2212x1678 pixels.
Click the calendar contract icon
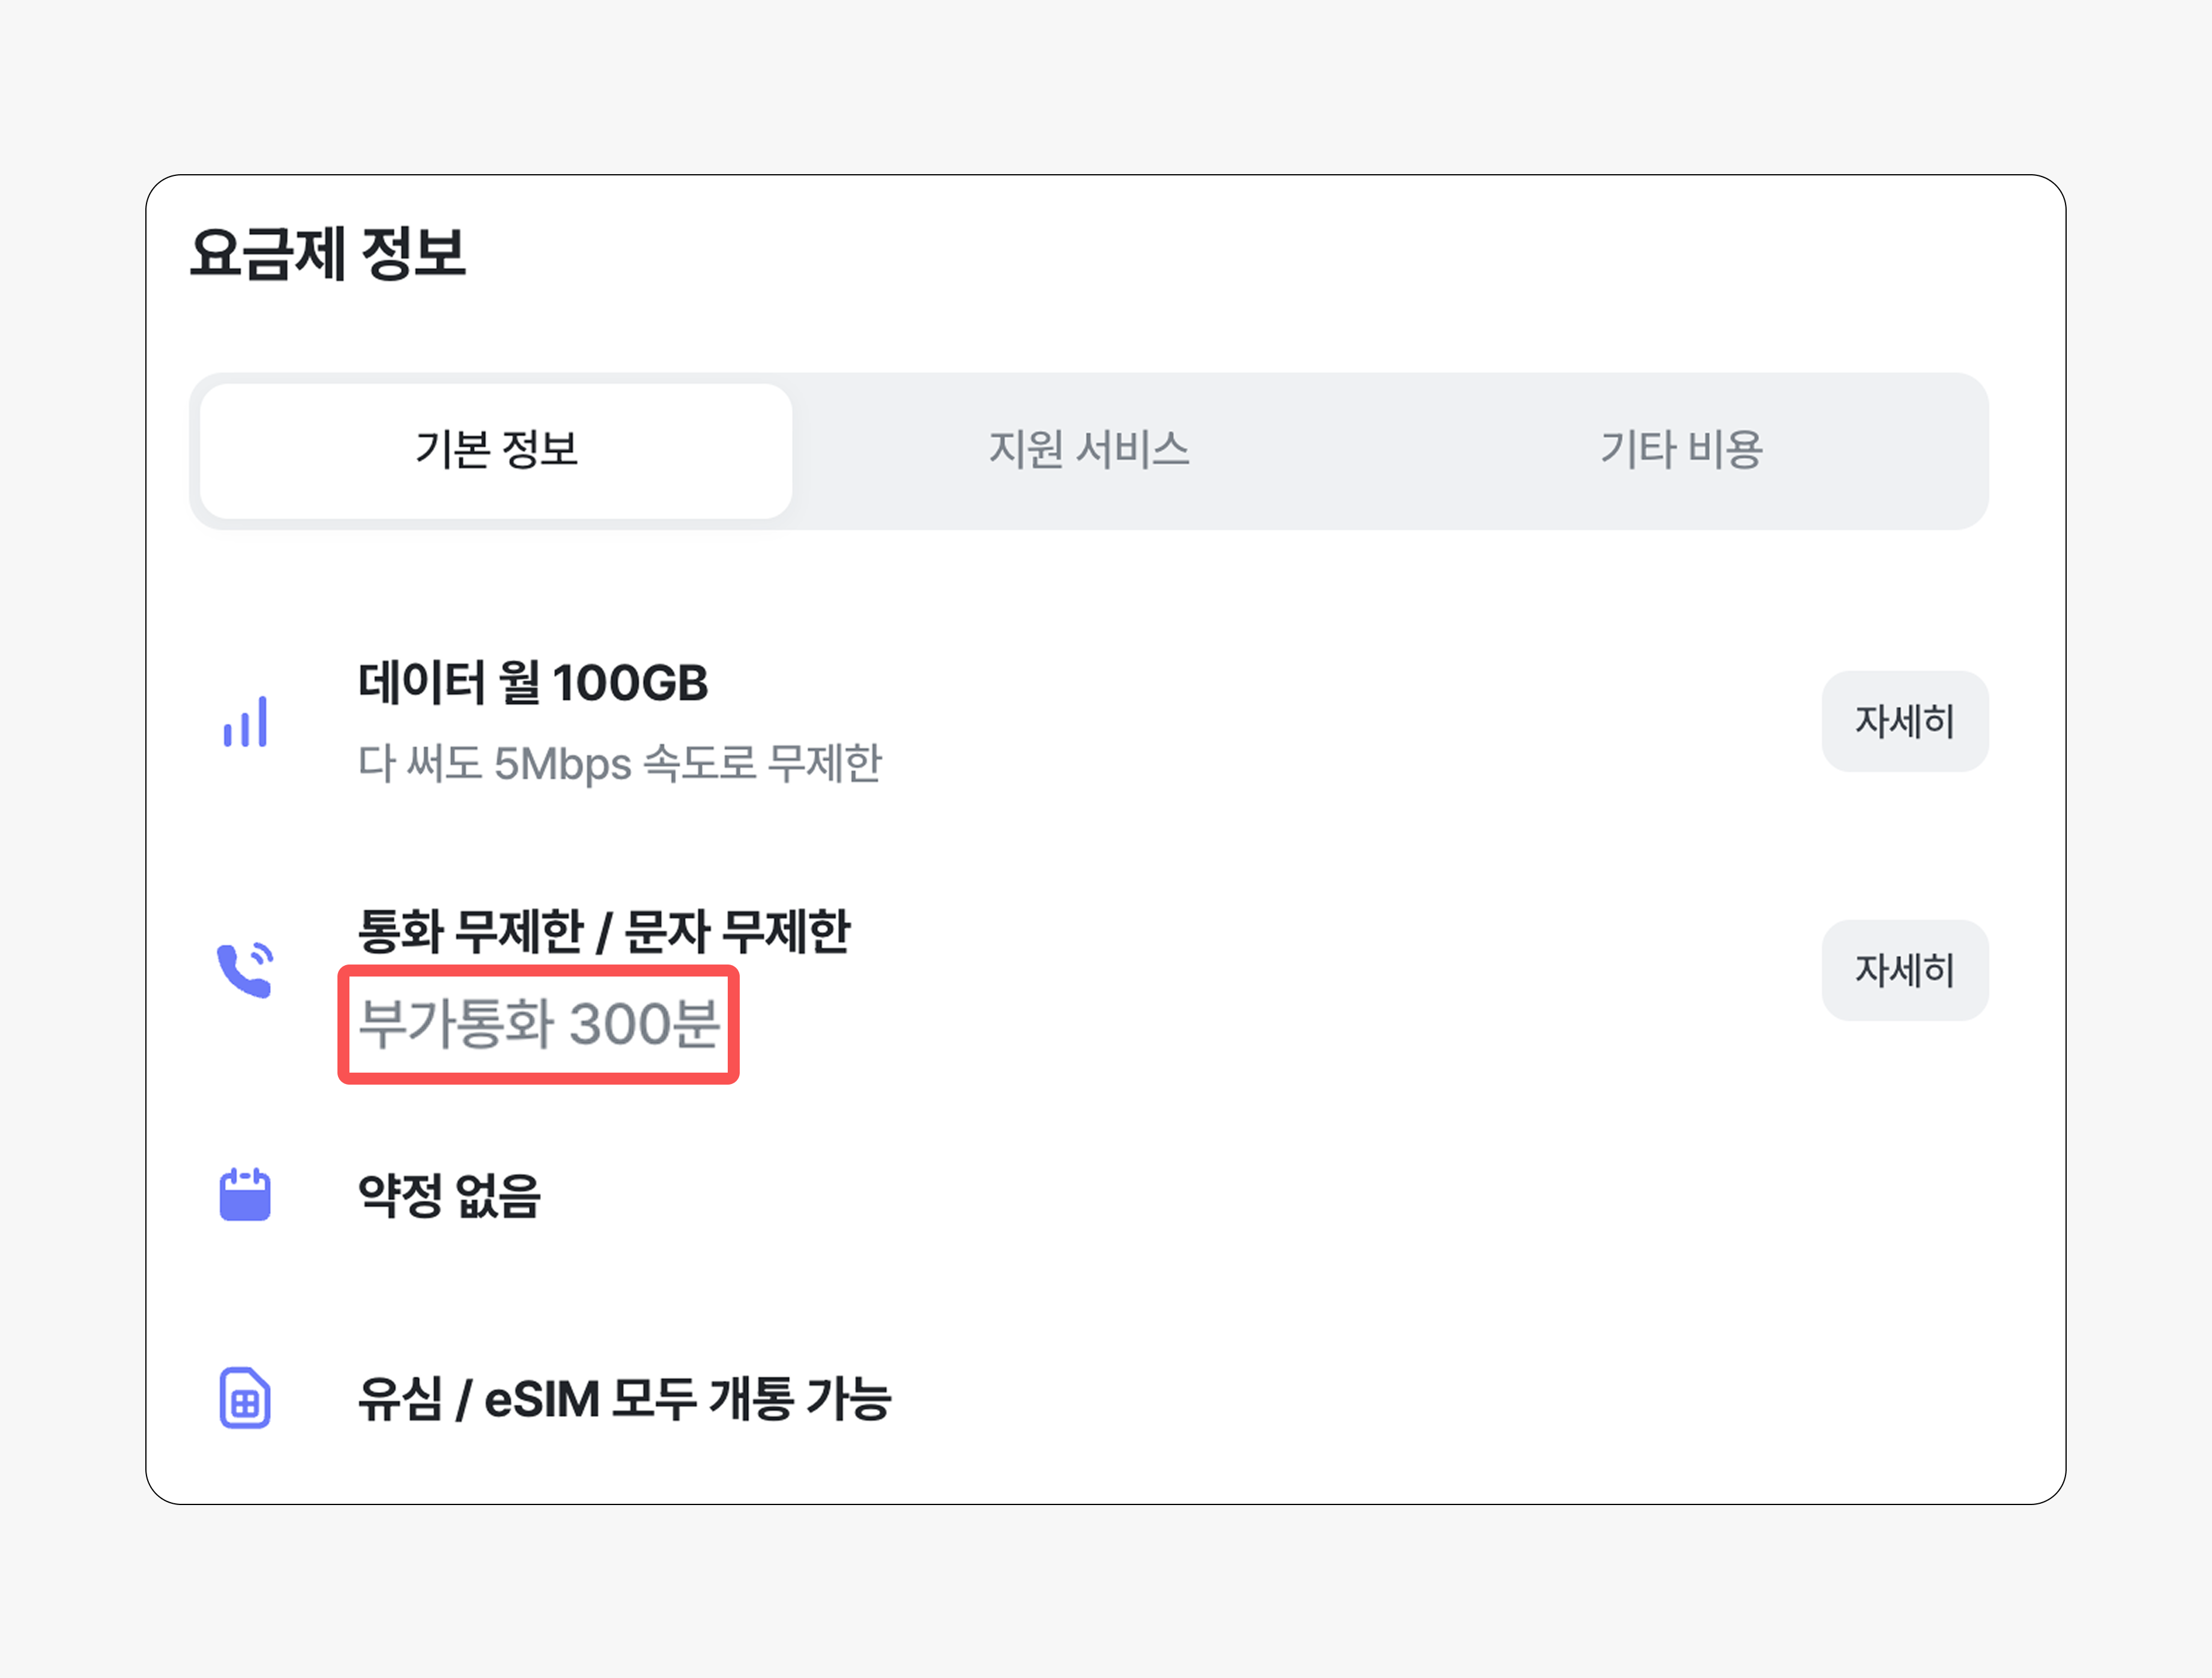coord(245,1194)
